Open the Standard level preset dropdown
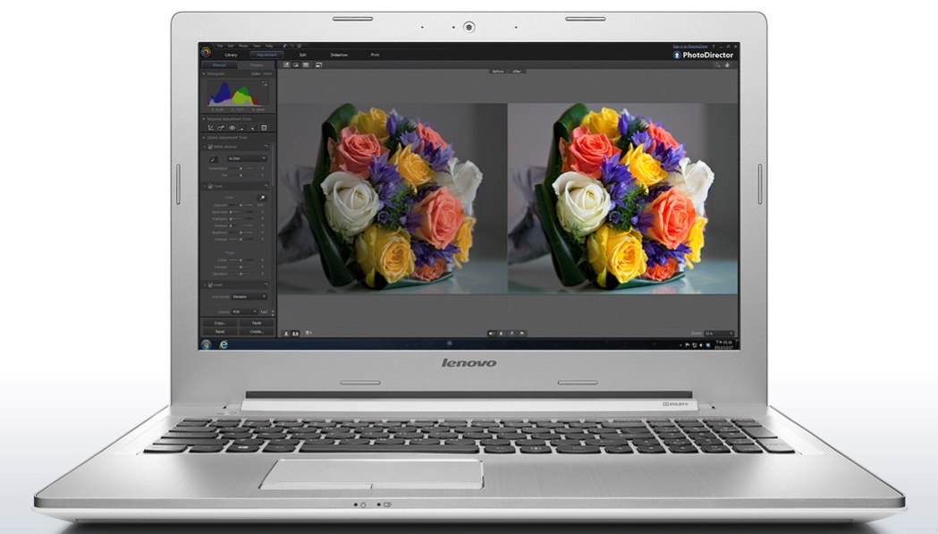Screen dimensions: 938x534 pyautogui.click(x=249, y=295)
